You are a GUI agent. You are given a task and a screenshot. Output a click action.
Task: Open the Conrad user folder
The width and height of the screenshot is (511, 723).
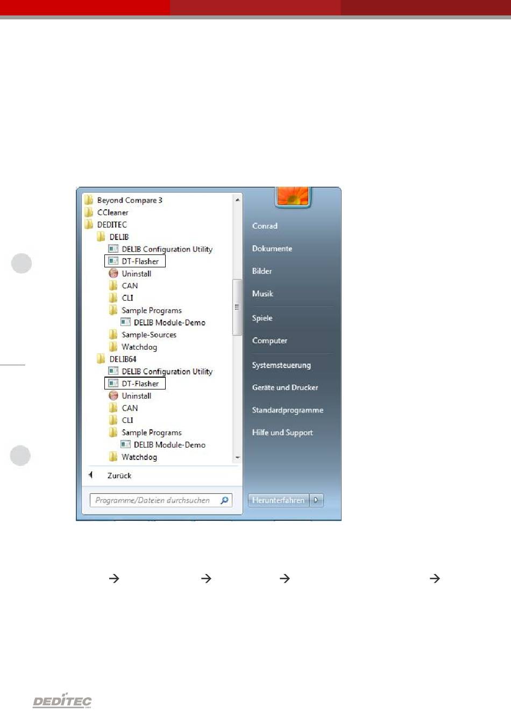(x=265, y=226)
